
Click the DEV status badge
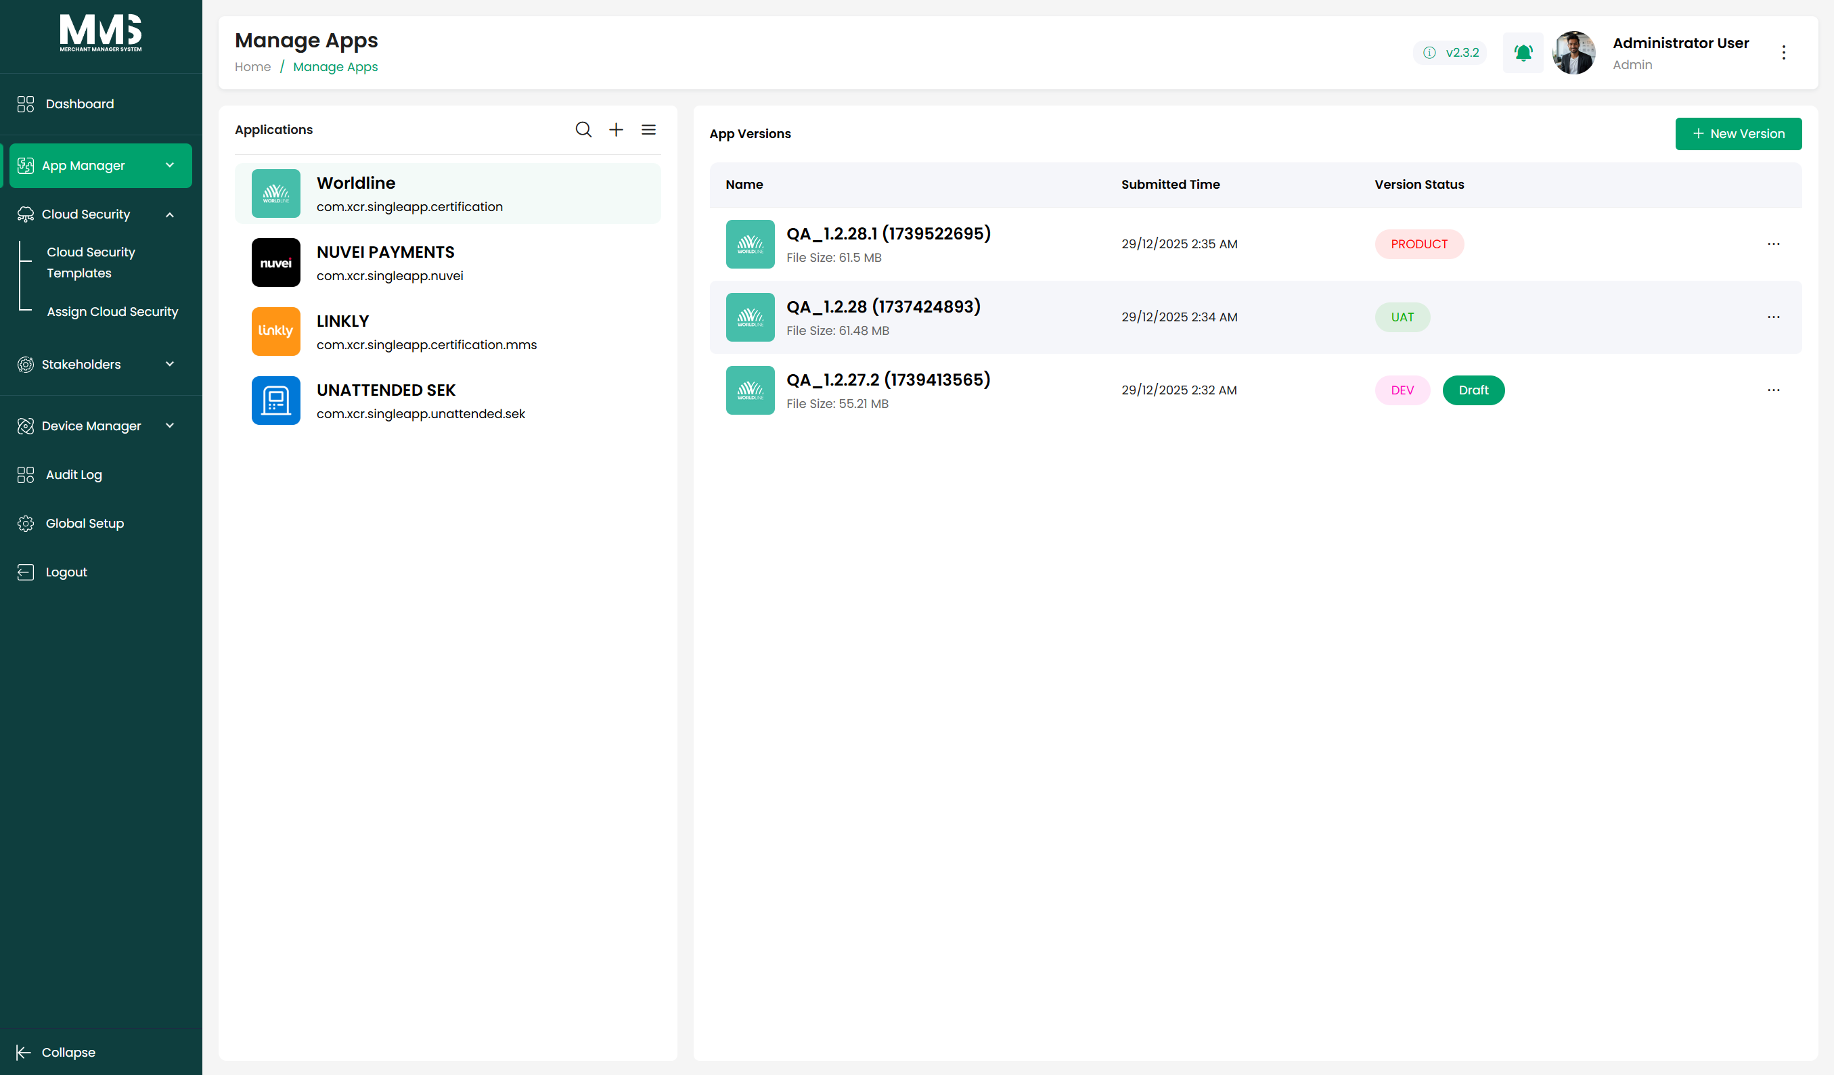1402,390
